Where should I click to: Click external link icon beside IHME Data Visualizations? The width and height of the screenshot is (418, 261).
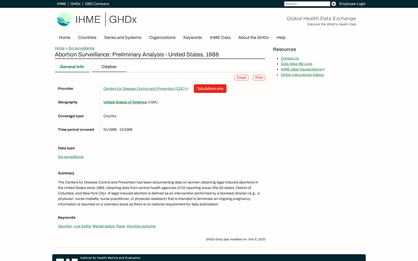coord(324,69)
